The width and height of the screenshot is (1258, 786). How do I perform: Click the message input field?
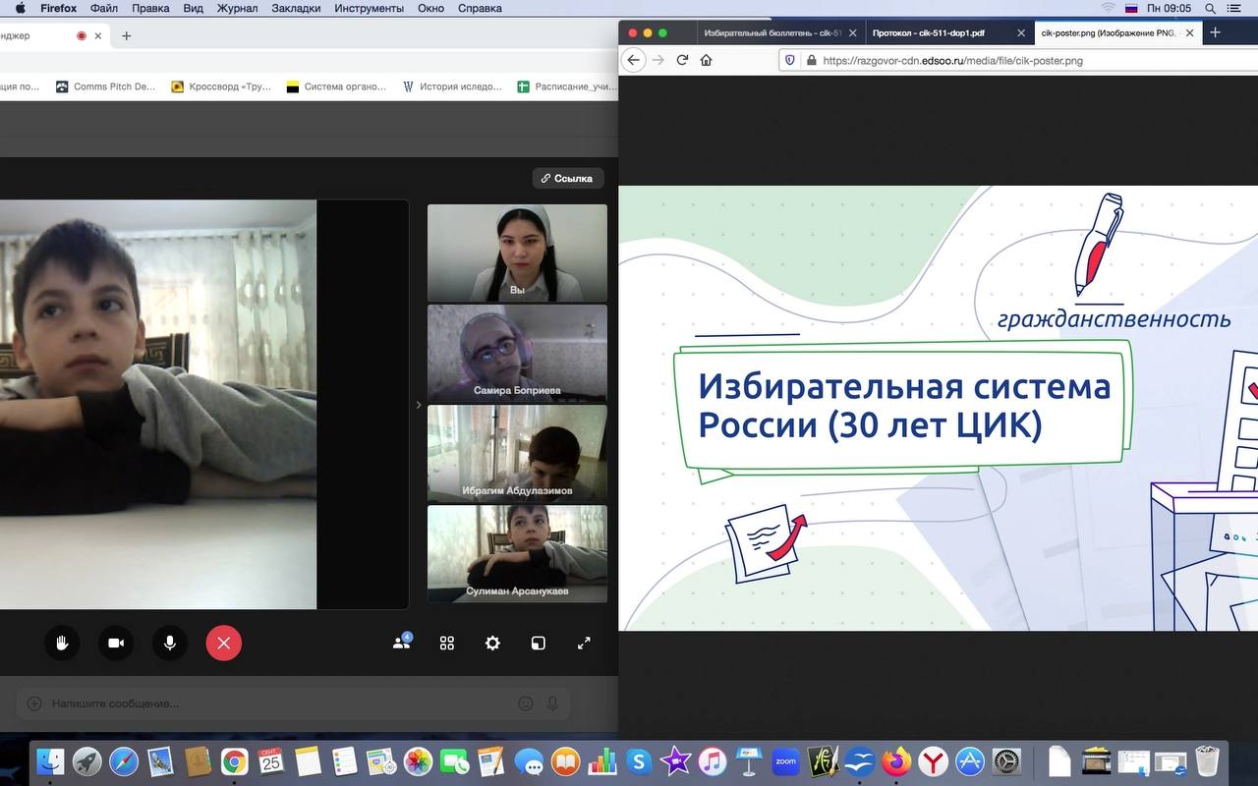(x=275, y=703)
